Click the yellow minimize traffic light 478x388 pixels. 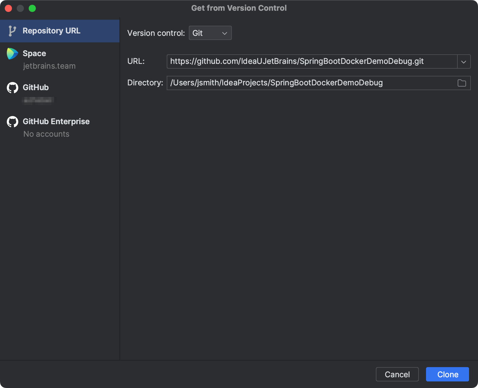point(20,8)
